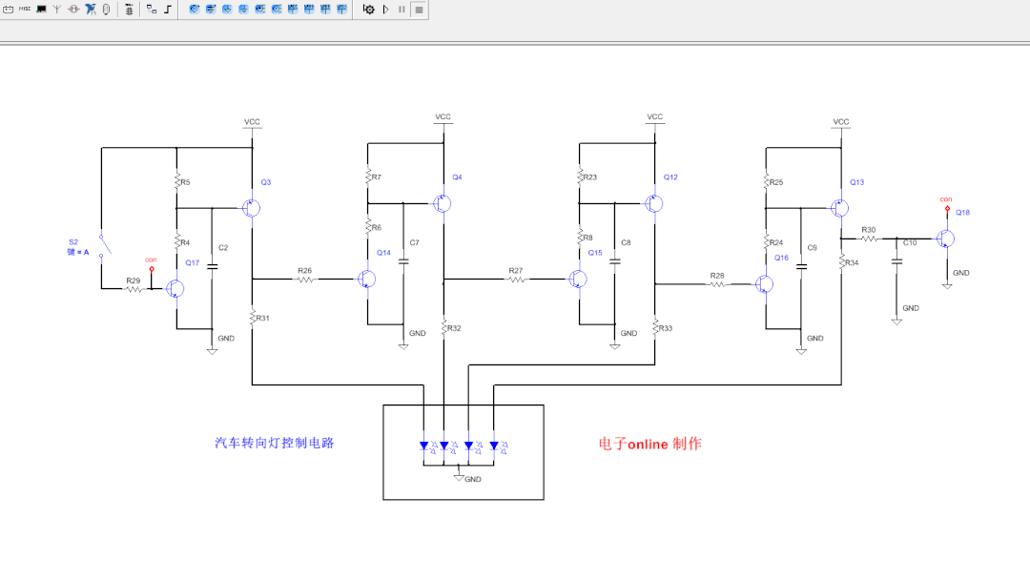The height and width of the screenshot is (561, 1030).
Task: Run the simulation with green play button
Action: point(384,10)
